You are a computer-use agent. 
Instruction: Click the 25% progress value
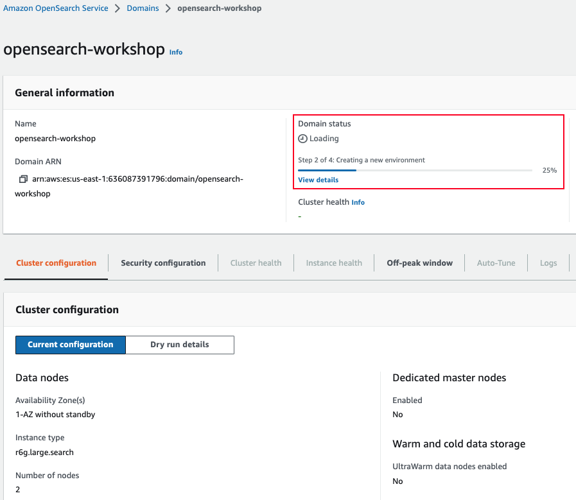[550, 170]
